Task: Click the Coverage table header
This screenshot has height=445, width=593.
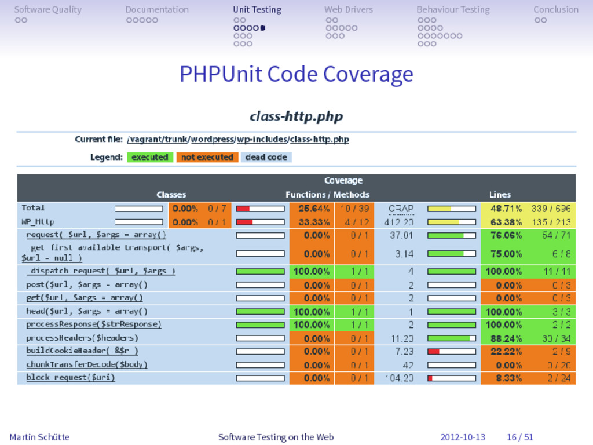Action: tap(343, 181)
